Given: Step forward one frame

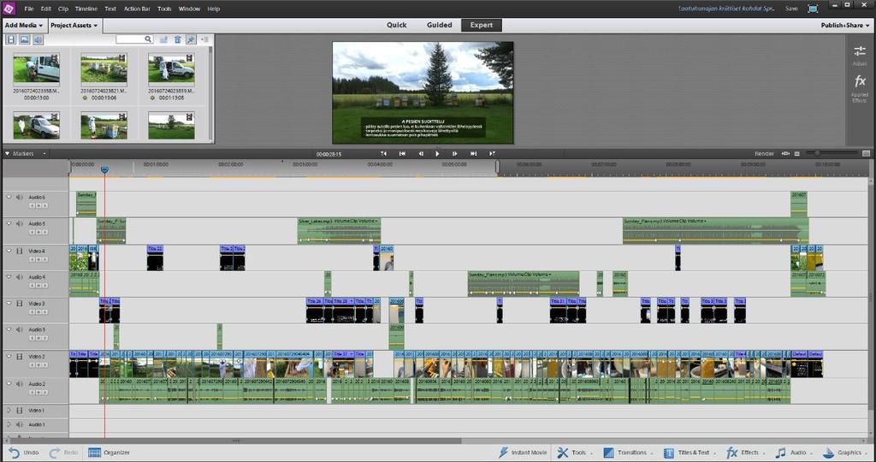Looking at the screenshot, I should 455,154.
